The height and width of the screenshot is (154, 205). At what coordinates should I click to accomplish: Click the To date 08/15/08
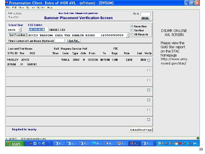[105, 60]
